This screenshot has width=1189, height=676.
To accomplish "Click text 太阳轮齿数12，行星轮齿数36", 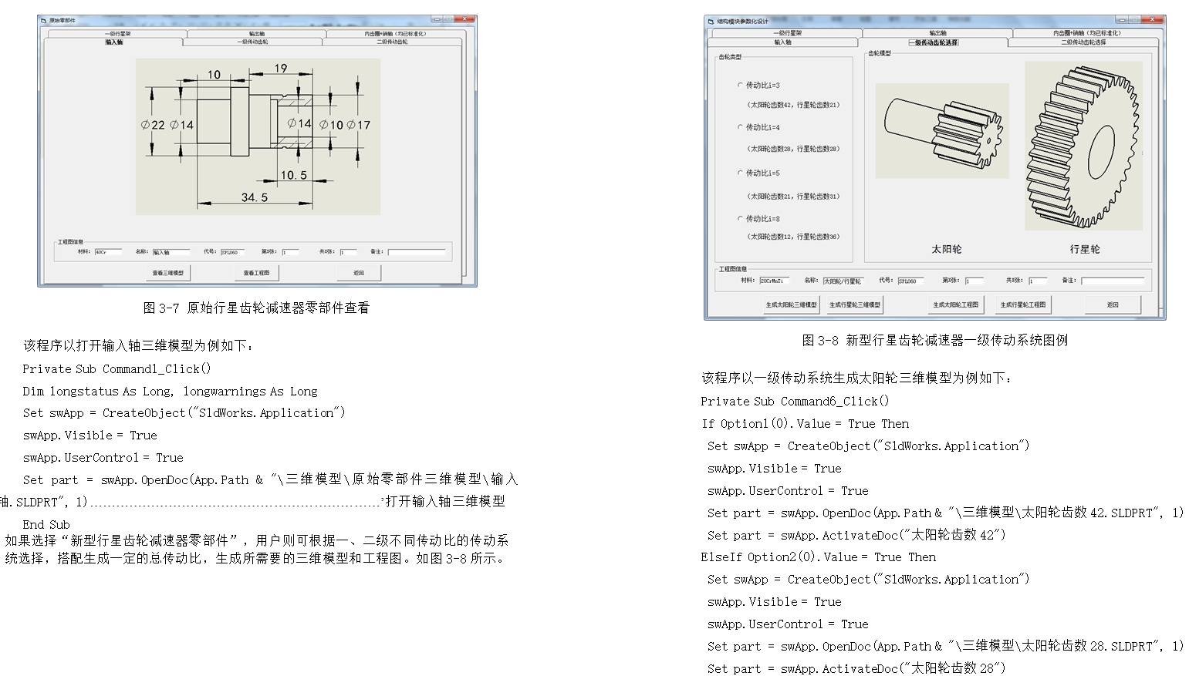I will tap(793, 237).
